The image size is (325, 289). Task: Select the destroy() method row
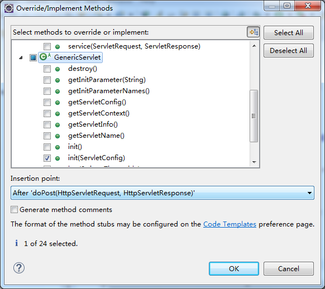coord(83,69)
